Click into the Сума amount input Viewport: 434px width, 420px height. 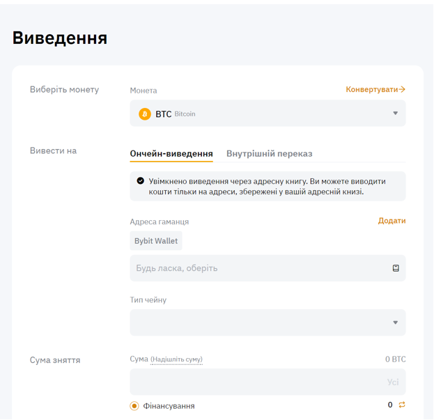pos(254,382)
